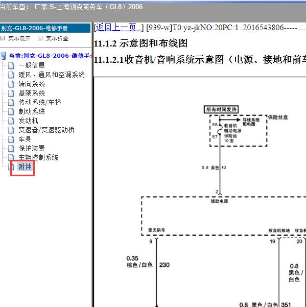Open the 变速器/变速驱动桥 tree item

[46, 130]
